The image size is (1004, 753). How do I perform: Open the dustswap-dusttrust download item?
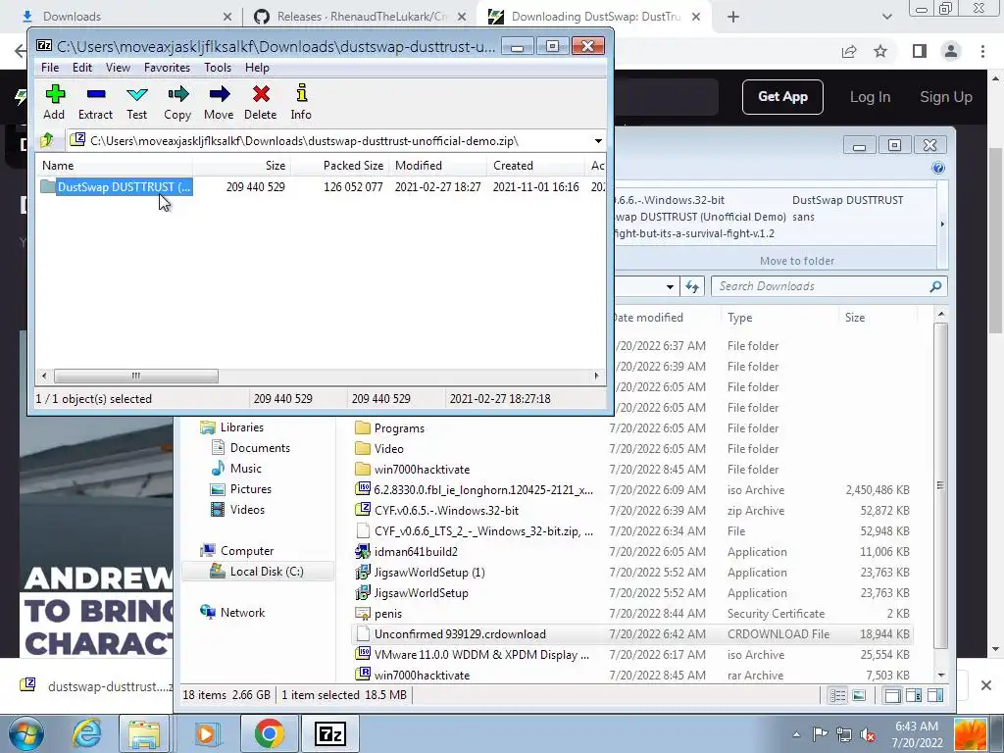tap(97, 686)
